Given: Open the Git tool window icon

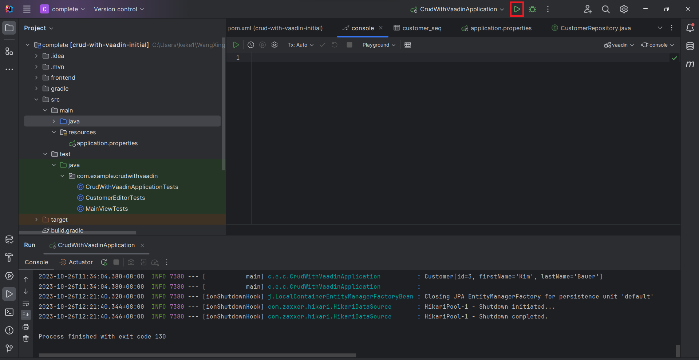Looking at the screenshot, I should [9, 348].
